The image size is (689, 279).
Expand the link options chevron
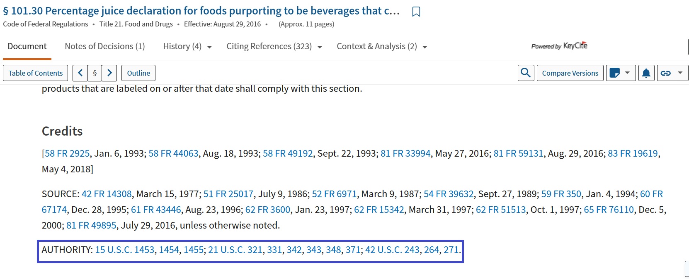(x=679, y=73)
